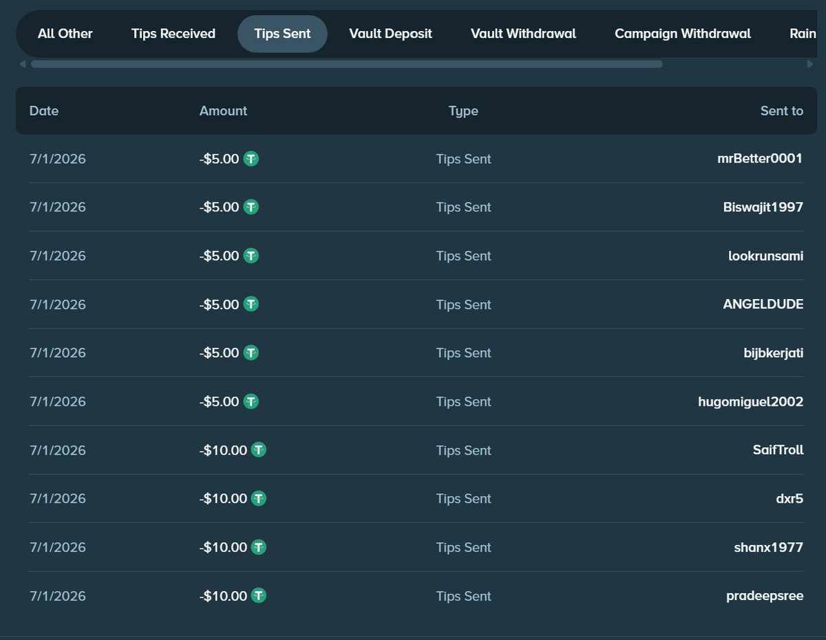Viewport: 826px width, 640px height.
Task: Open the Campaign Withdrawal tab
Action: coord(683,33)
